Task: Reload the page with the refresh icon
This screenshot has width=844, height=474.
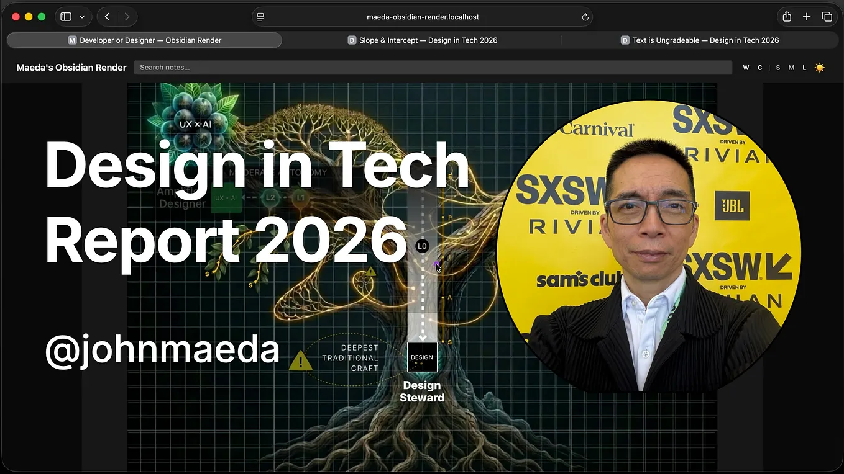Action: click(x=585, y=17)
